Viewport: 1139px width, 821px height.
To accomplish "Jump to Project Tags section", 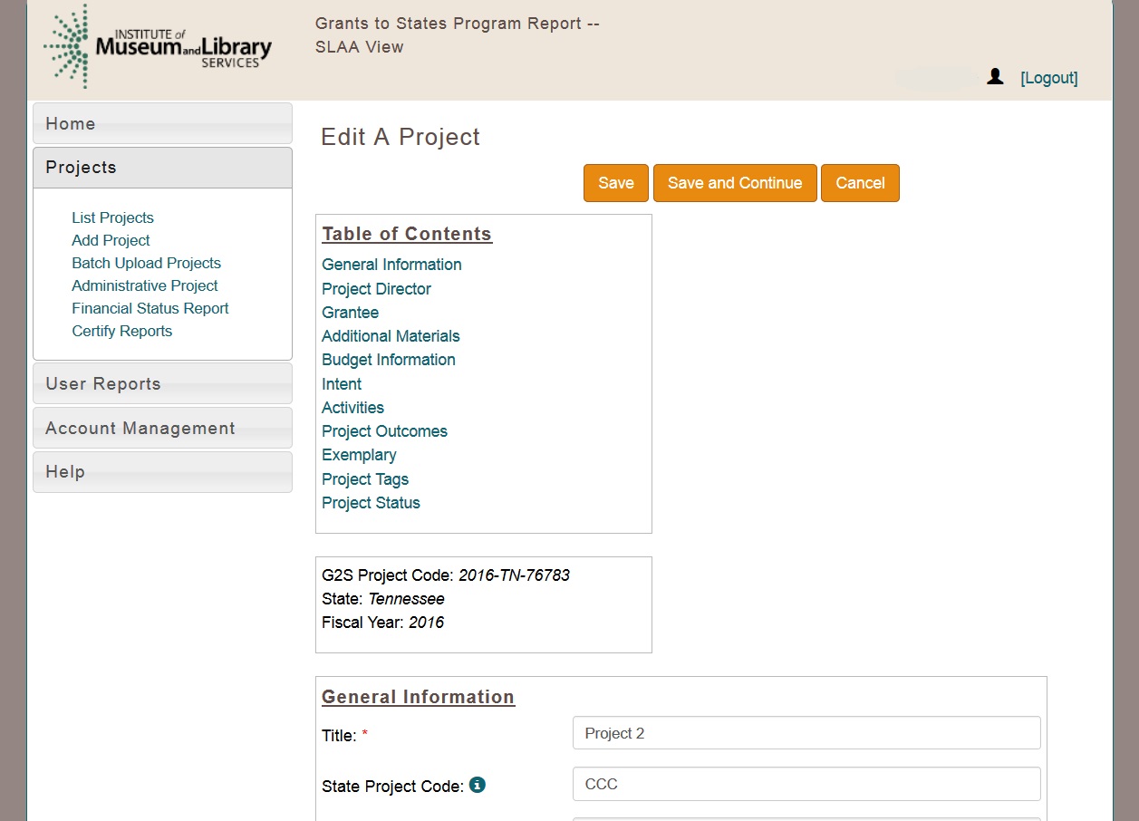I will click(365, 479).
